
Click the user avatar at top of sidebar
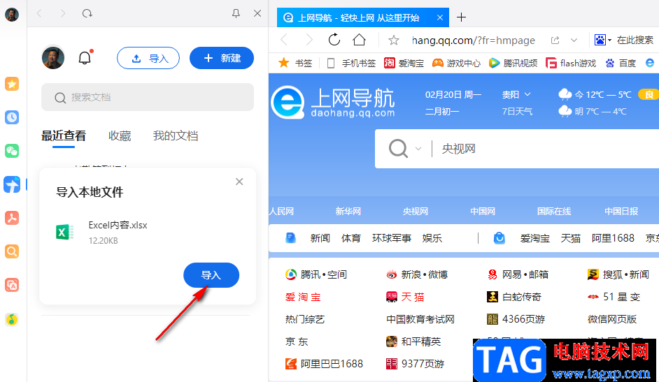click(12, 15)
